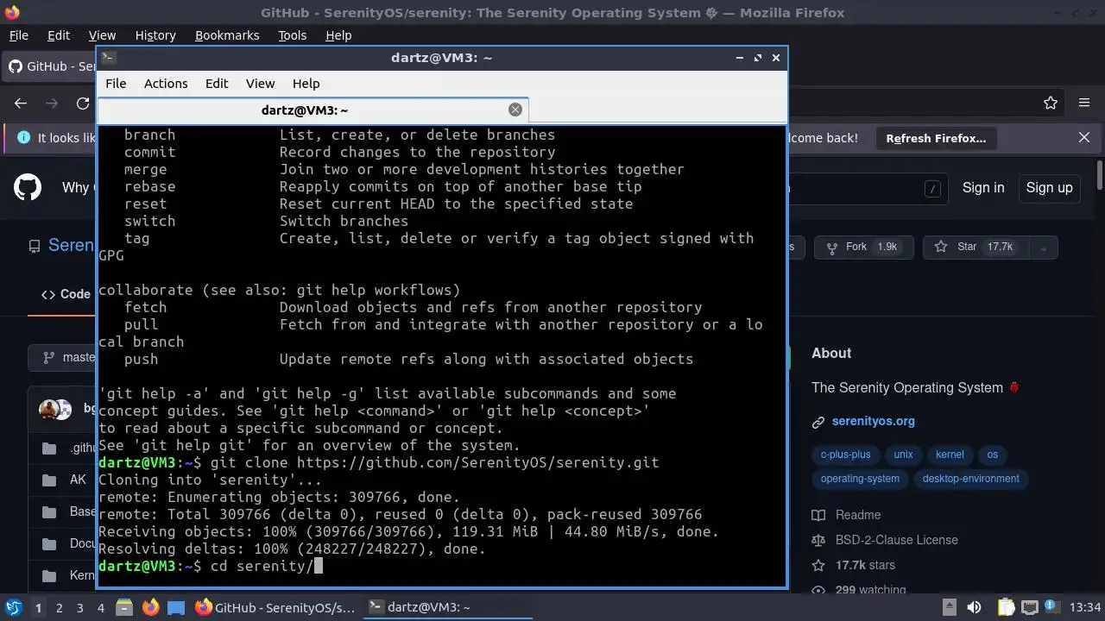Click Firefox page vertical scrollbar
The height and width of the screenshot is (621, 1105).
(x=1099, y=175)
